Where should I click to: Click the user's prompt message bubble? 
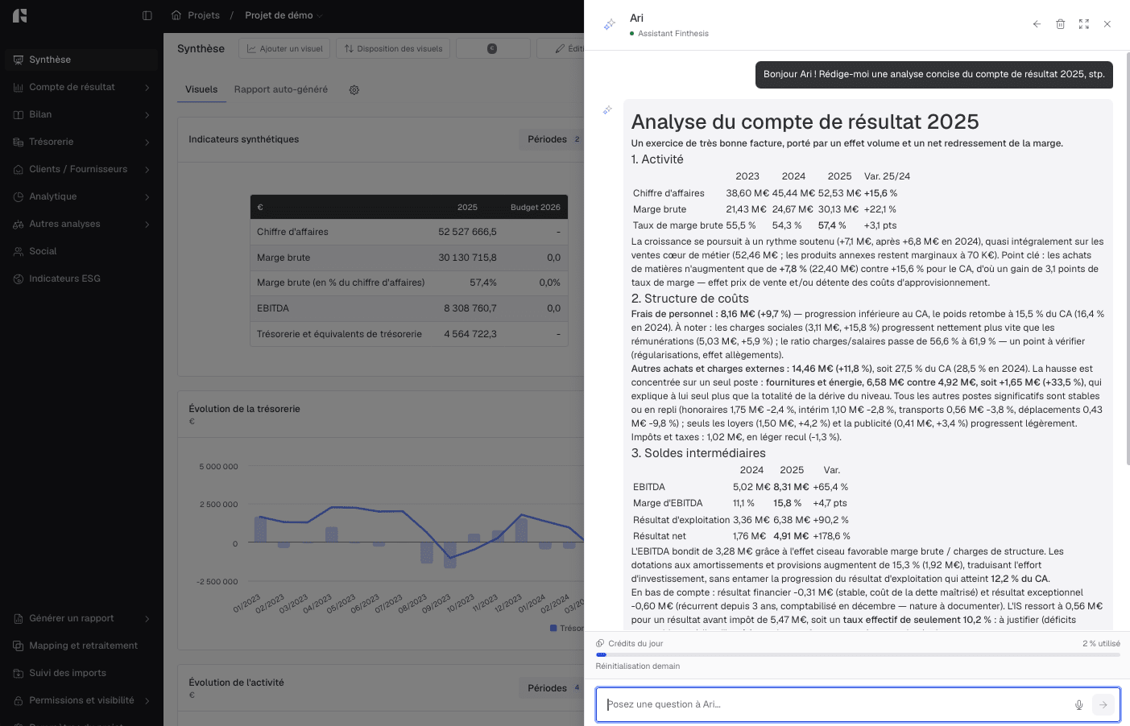(933, 74)
